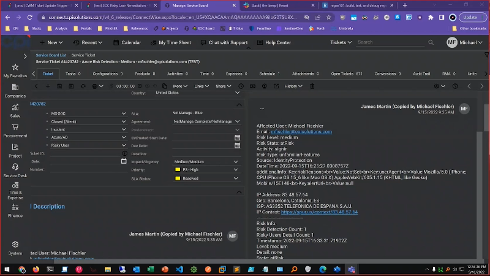Switch to the Audit Trail tab
The image size is (490, 276).
tap(421, 74)
